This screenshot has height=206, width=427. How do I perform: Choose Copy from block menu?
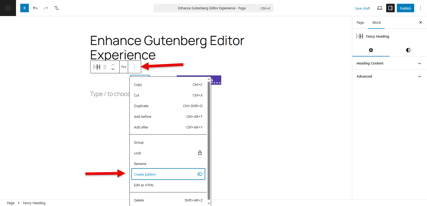coord(168,84)
